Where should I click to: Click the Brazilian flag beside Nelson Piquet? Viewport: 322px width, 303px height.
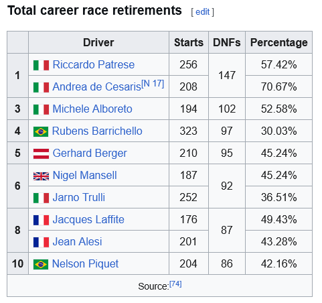coord(41,264)
